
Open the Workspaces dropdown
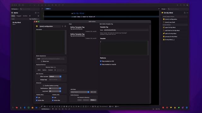(x=15, y=9)
